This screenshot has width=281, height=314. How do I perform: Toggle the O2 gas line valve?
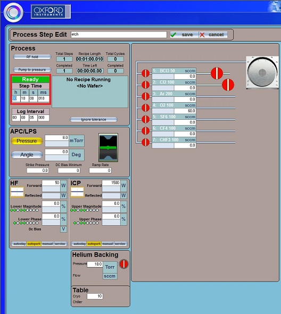click(x=146, y=108)
